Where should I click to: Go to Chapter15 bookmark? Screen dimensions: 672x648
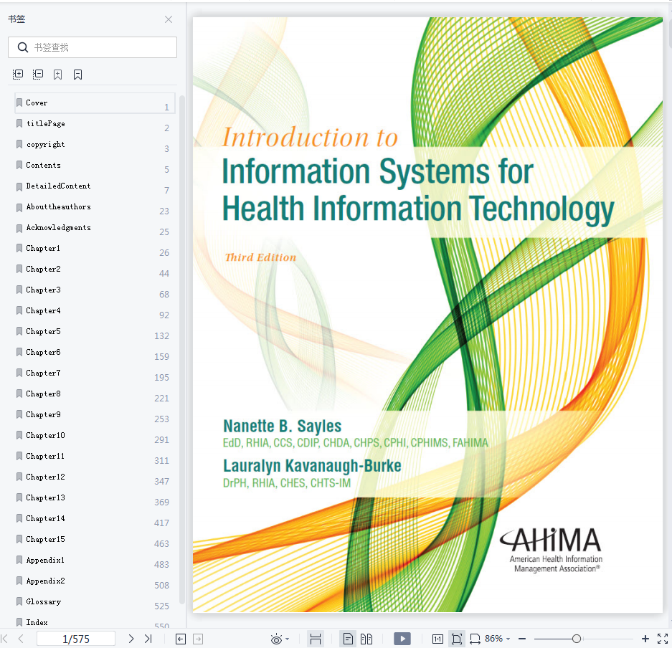pos(95,539)
